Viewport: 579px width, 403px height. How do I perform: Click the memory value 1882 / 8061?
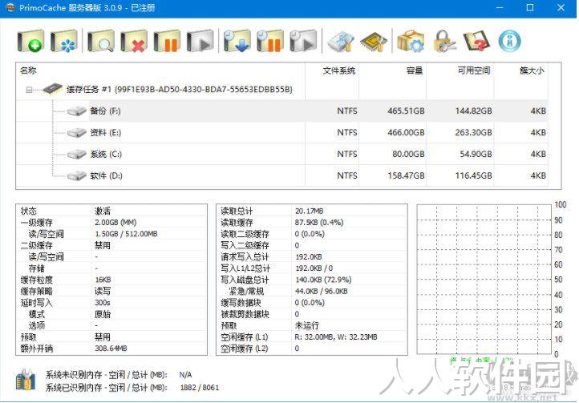200,388
